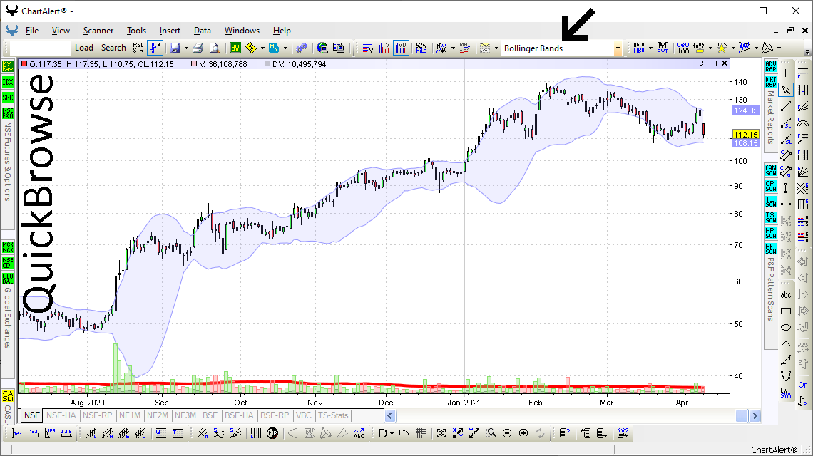Screen dimensions: 813x456
Task: Click the My Fav sidebar icon
Action: [x=8, y=66]
